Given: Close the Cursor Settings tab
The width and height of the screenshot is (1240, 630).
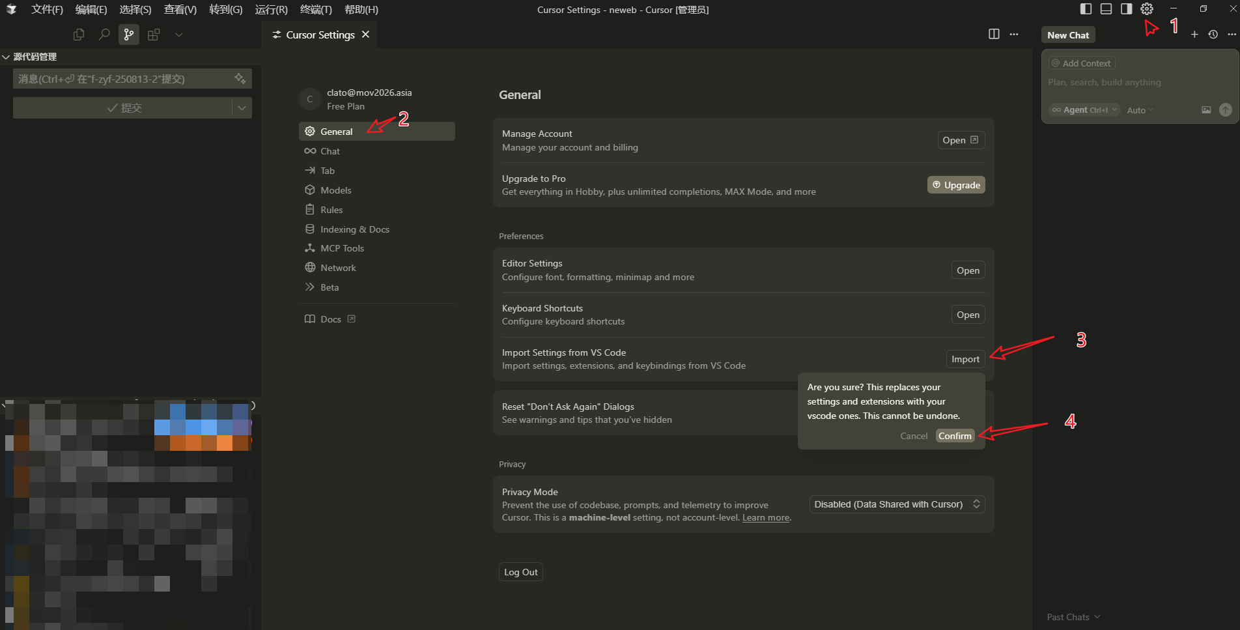Looking at the screenshot, I should (365, 35).
